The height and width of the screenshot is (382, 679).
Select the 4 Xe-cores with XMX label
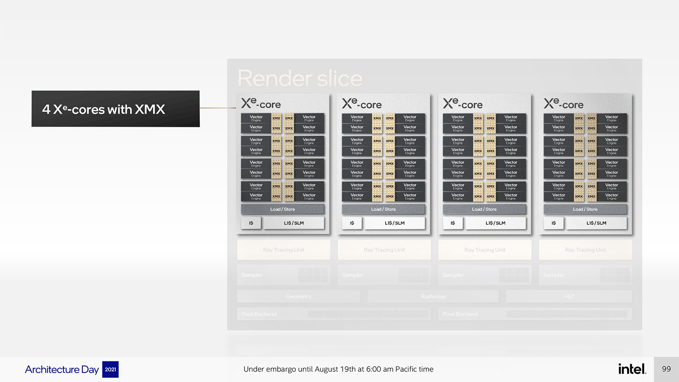(x=115, y=109)
